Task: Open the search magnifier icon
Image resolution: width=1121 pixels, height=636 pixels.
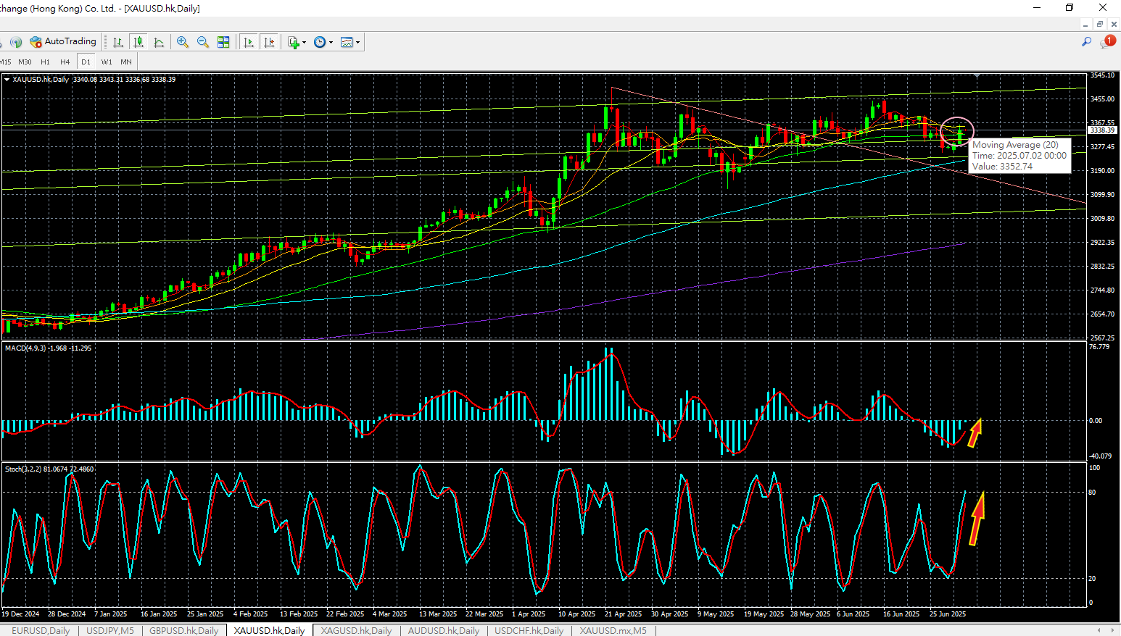Action: coord(1086,42)
